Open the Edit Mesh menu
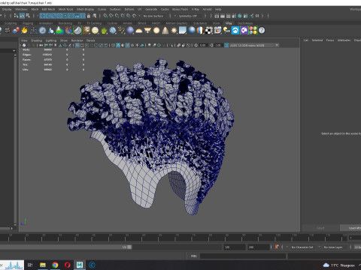This screenshot has height=270, width=361. pyautogui.click(x=48, y=9)
